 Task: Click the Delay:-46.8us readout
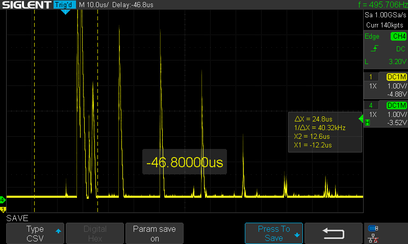[x=133, y=5]
